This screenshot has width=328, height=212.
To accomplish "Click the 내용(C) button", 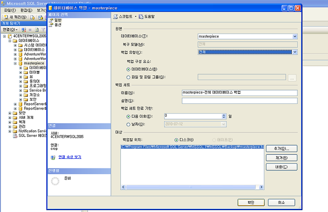I will [282, 167].
